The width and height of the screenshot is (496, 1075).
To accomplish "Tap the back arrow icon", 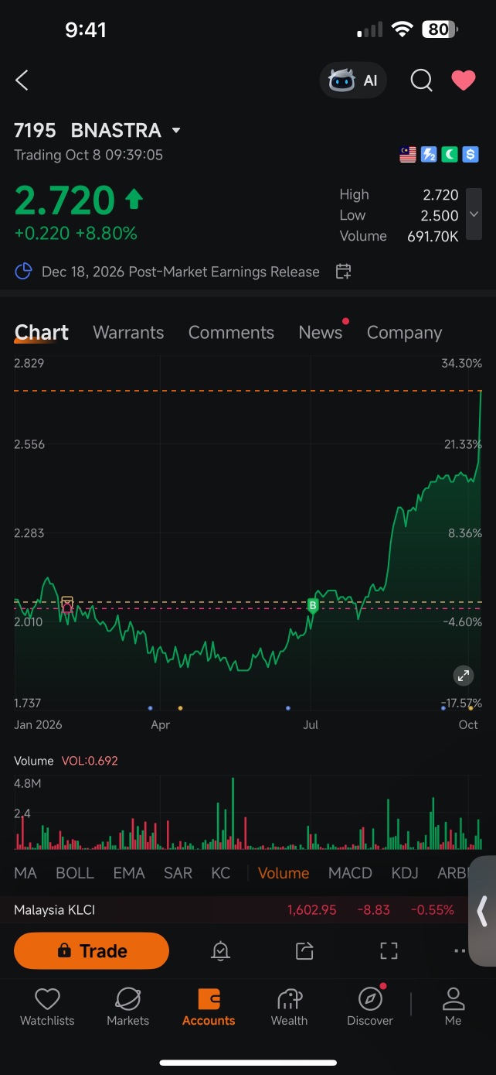I will pyautogui.click(x=22, y=80).
